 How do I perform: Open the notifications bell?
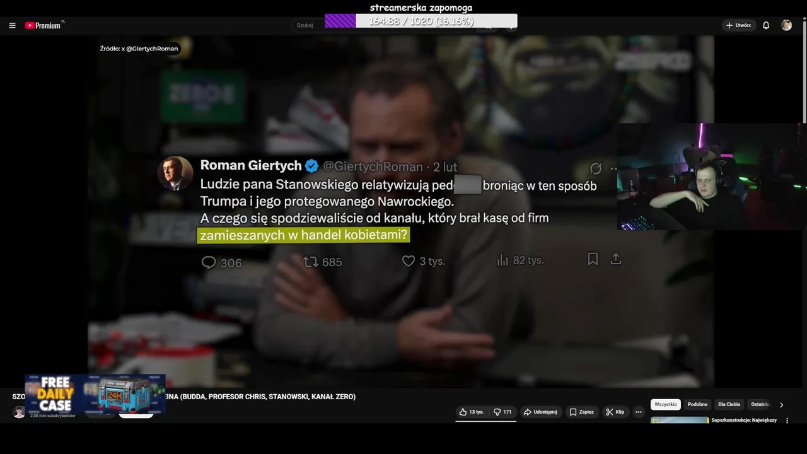click(766, 25)
